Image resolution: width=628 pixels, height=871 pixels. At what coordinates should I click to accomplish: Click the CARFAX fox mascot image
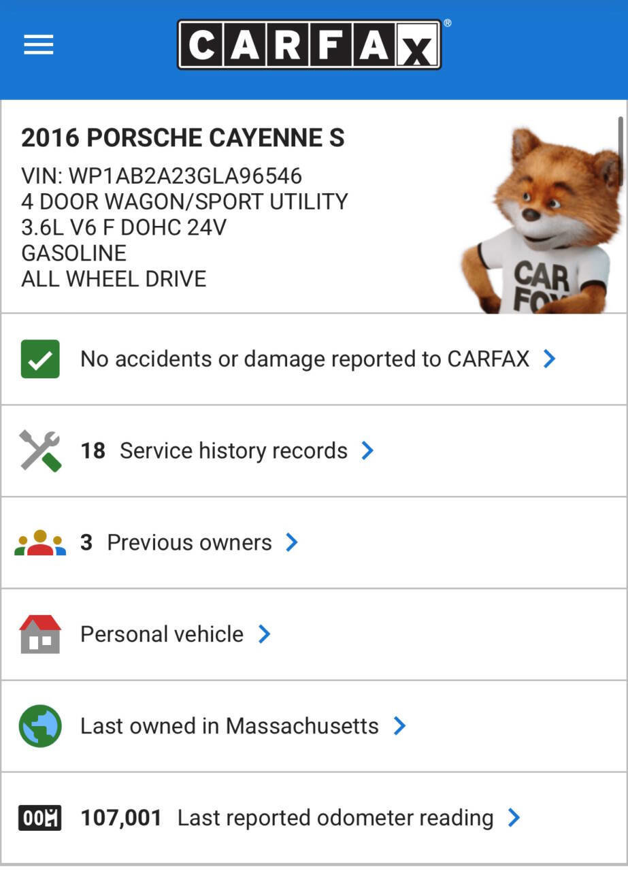[542, 220]
